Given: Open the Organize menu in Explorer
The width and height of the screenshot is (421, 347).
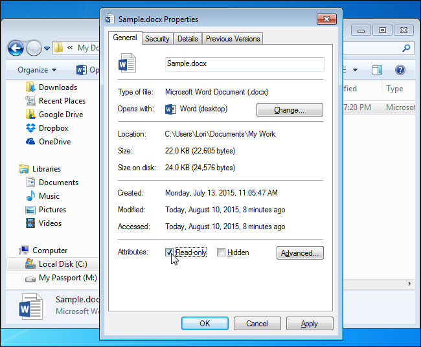Looking at the screenshot, I should click(x=37, y=70).
